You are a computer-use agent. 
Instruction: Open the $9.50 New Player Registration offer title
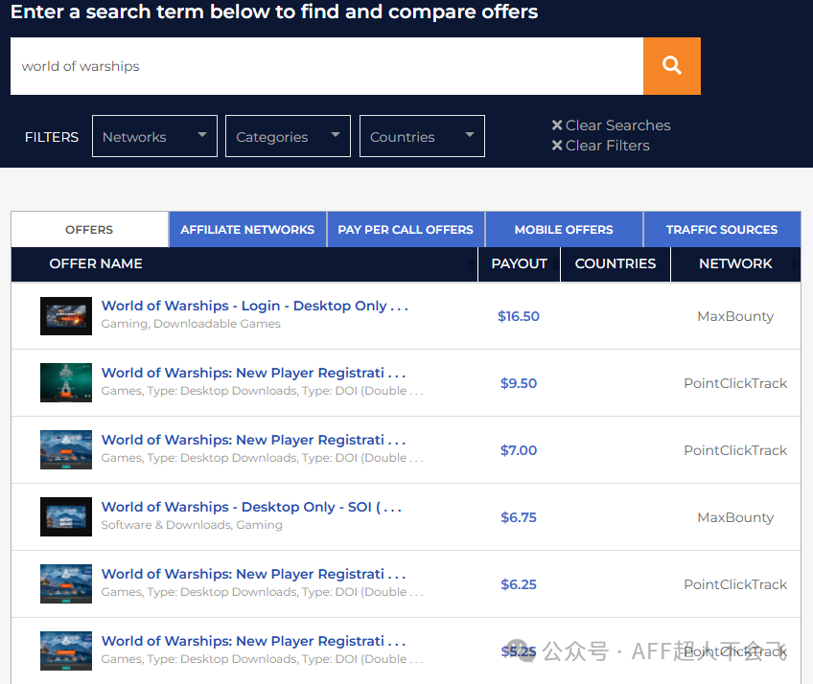tap(253, 373)
